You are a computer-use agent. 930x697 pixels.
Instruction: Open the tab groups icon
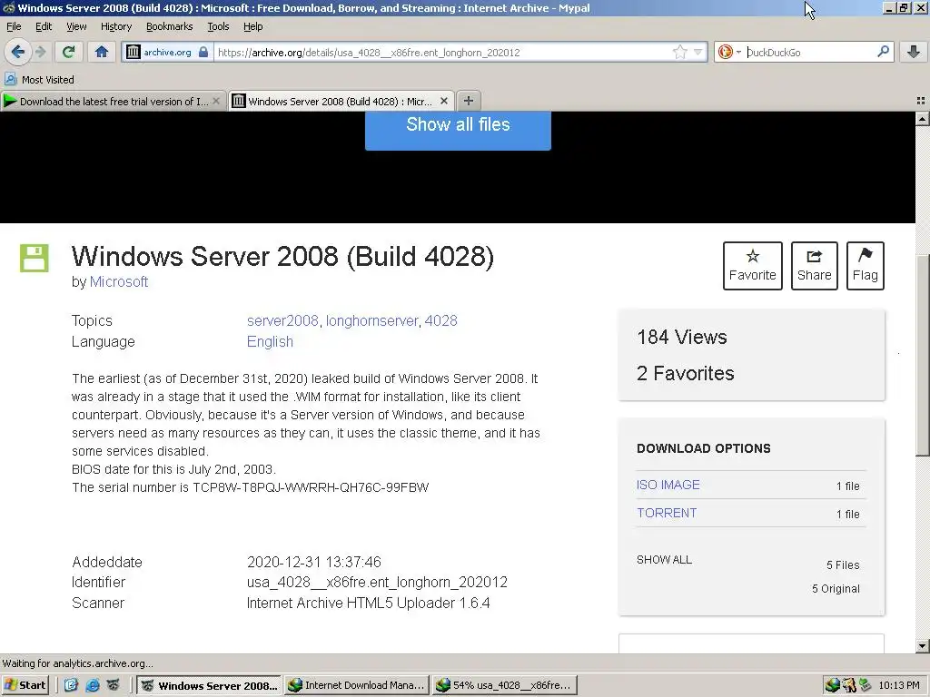point(921,101)
